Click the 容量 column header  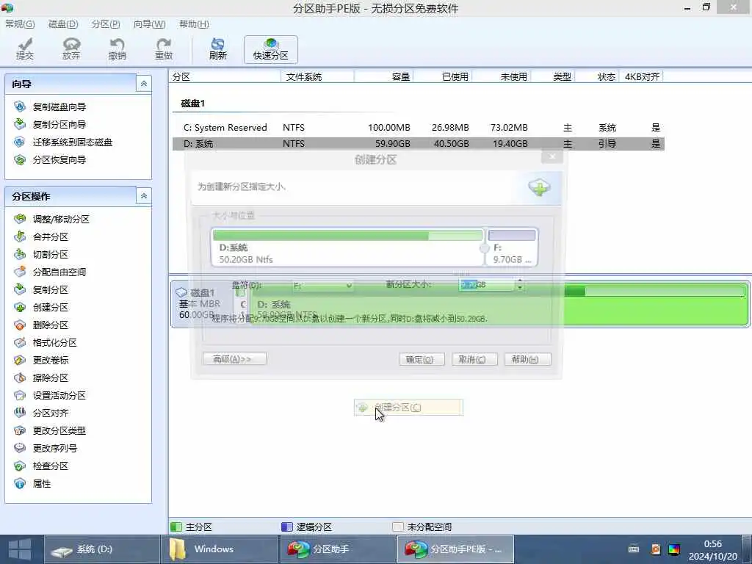click(383, 76)
